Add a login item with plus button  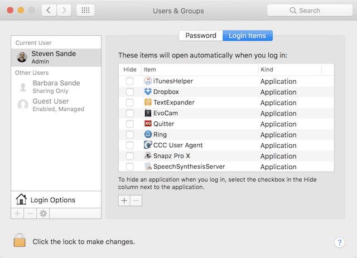click(124, 201)
